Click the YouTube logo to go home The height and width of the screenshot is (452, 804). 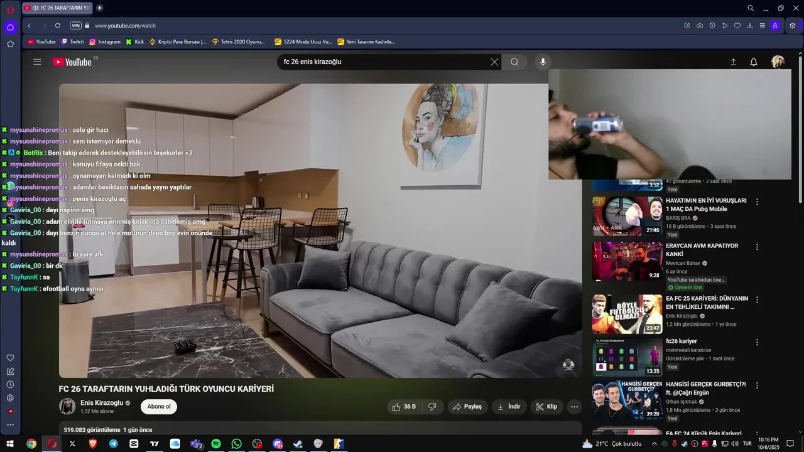tap(72, 62)
